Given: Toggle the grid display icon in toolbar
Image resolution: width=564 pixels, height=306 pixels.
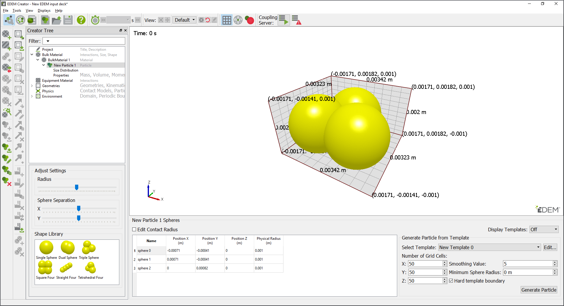Looking at the screenshot, I should pyautogui.click(x=227, y=20).
